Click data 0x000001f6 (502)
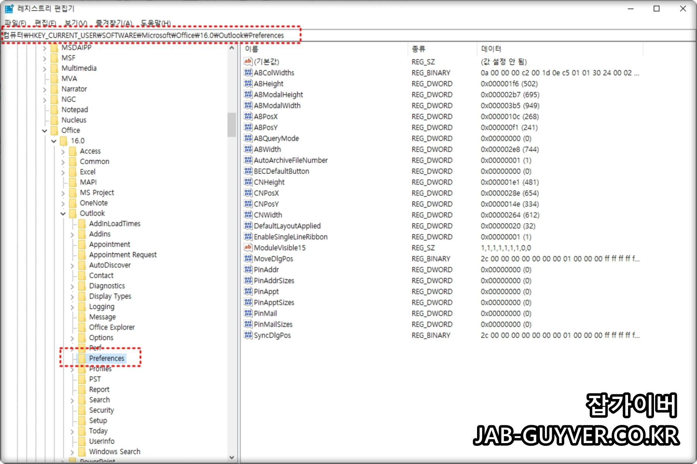697x464 pixels. tap(509, 84)
